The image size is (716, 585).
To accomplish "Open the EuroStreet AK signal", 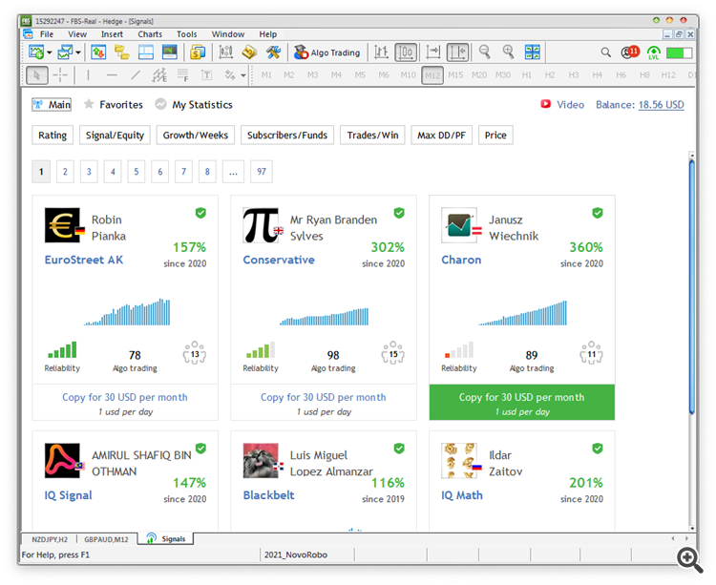I will pyautogui.click(x=84, y=260).
